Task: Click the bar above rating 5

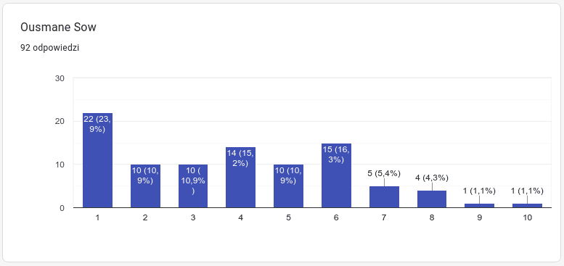Action: pyautogui.click(x=288, y=186)
